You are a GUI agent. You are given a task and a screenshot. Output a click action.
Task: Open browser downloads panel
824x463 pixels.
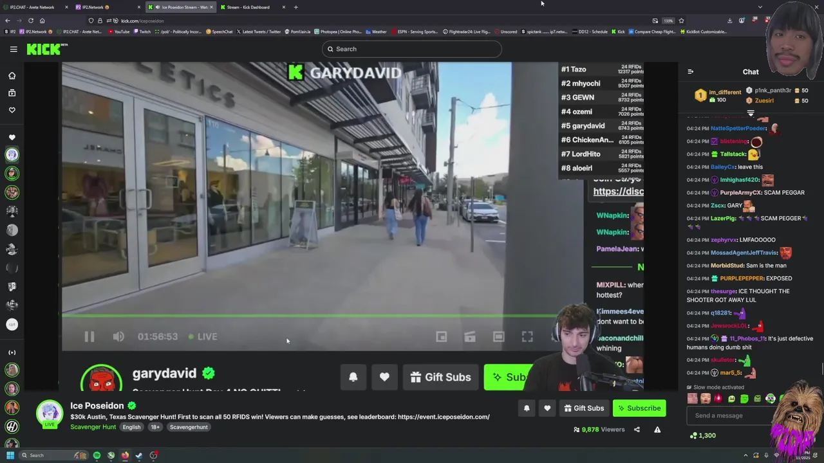[729, 21]
